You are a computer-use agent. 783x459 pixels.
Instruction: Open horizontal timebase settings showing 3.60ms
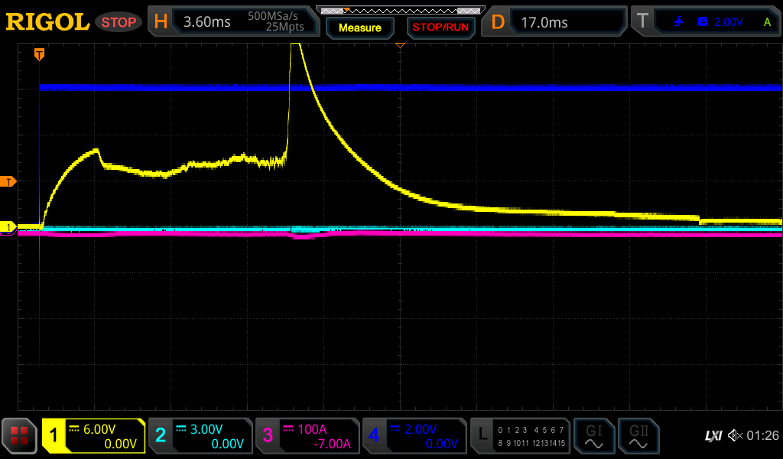pos(232,22)
